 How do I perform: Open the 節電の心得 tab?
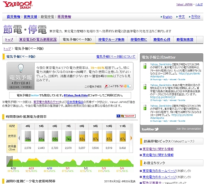click(162, 40)
